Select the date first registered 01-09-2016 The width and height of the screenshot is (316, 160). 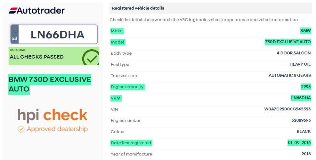[x=299, y=143]
